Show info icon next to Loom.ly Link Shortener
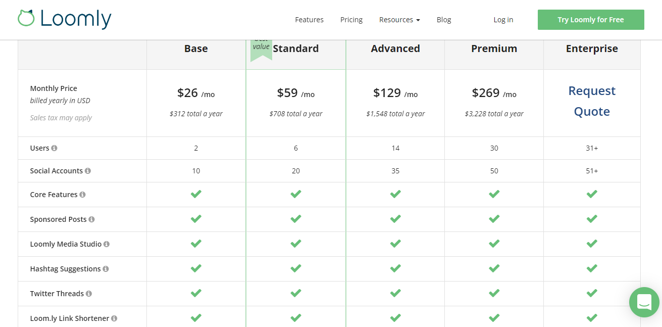 (114, 318)
